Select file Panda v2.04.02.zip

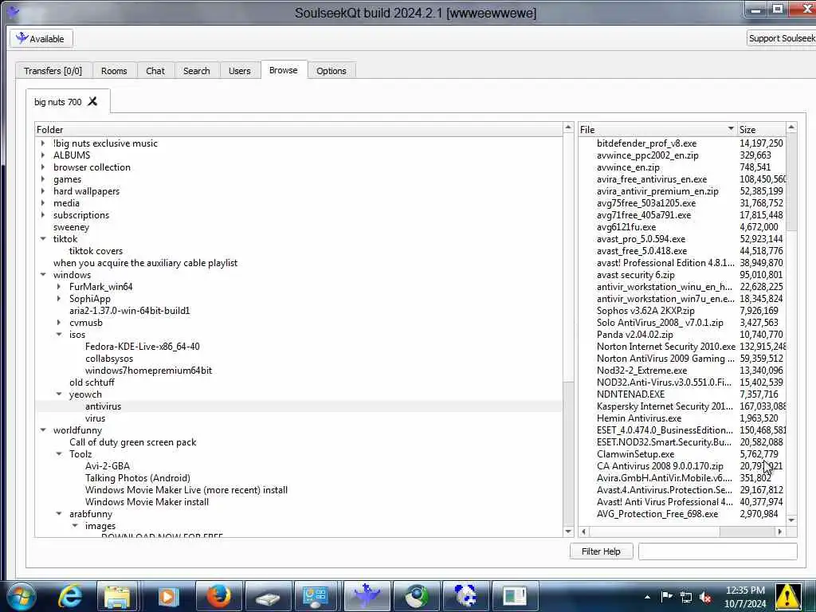point(635,335)
